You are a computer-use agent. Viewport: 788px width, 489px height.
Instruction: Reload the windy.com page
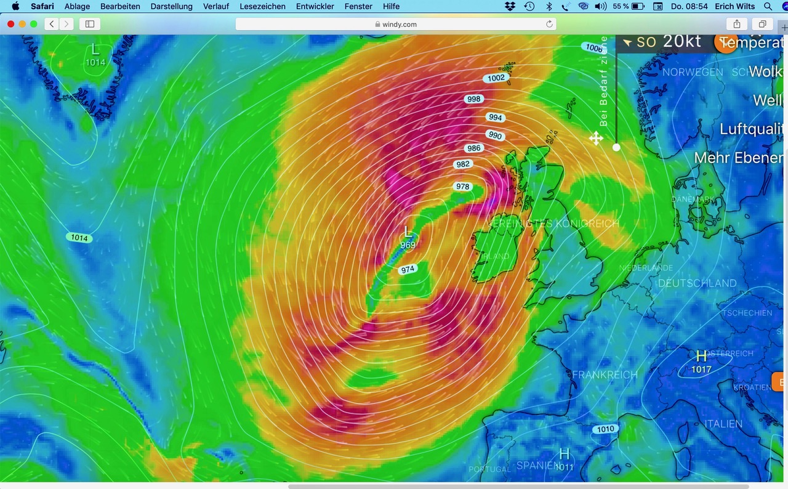tap(549, 24)
